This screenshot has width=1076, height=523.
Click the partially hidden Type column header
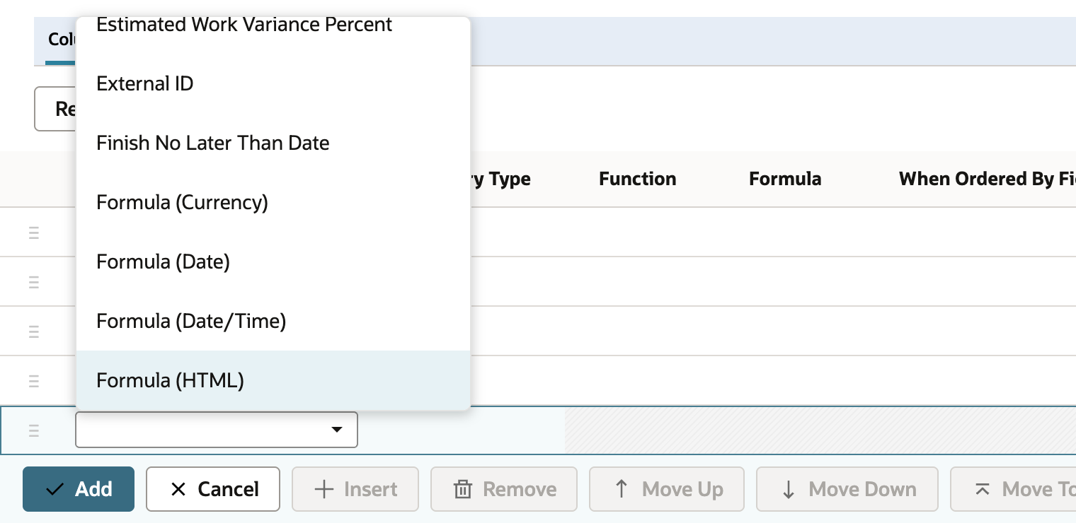500,179
